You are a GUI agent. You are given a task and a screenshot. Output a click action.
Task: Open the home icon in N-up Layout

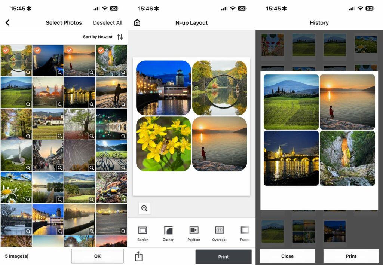pos(137,23)
